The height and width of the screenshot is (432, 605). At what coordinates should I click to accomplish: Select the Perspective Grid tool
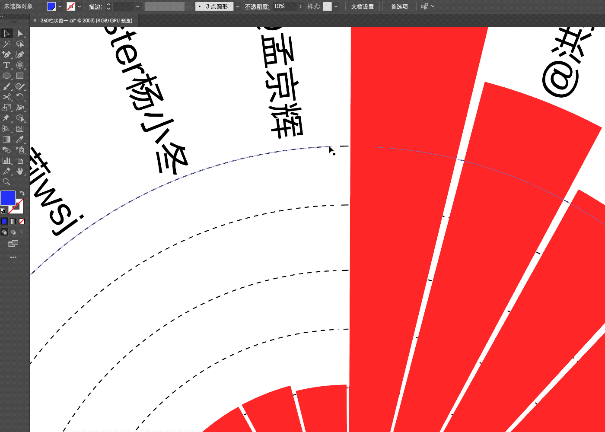6,129
